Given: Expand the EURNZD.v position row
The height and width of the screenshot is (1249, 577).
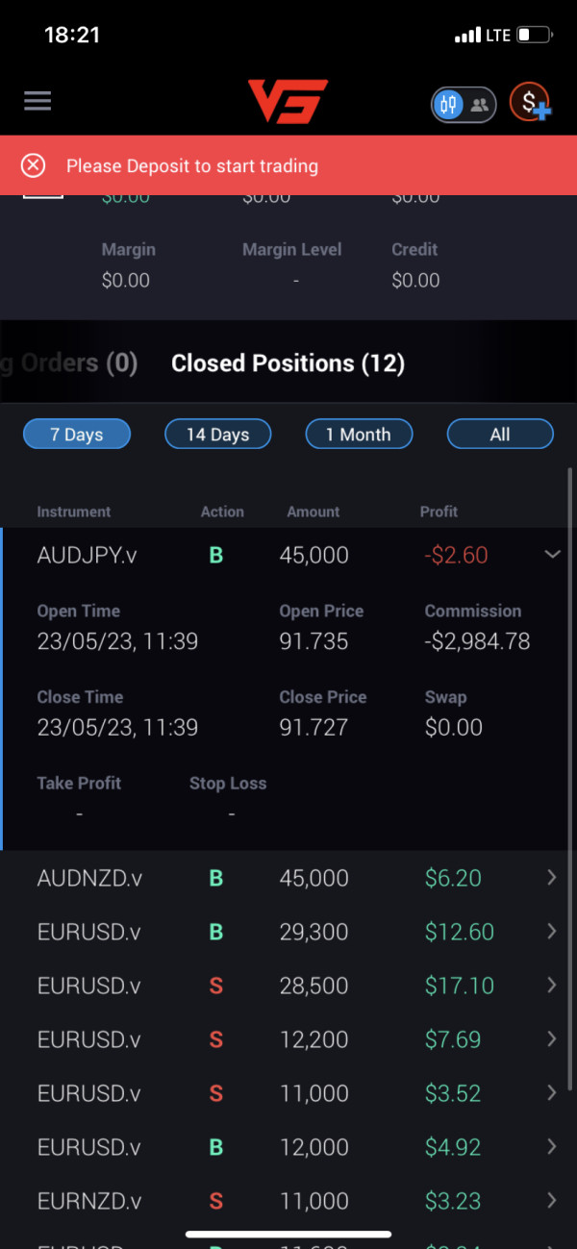Looking at the screenshot, I should [552, 1201].
